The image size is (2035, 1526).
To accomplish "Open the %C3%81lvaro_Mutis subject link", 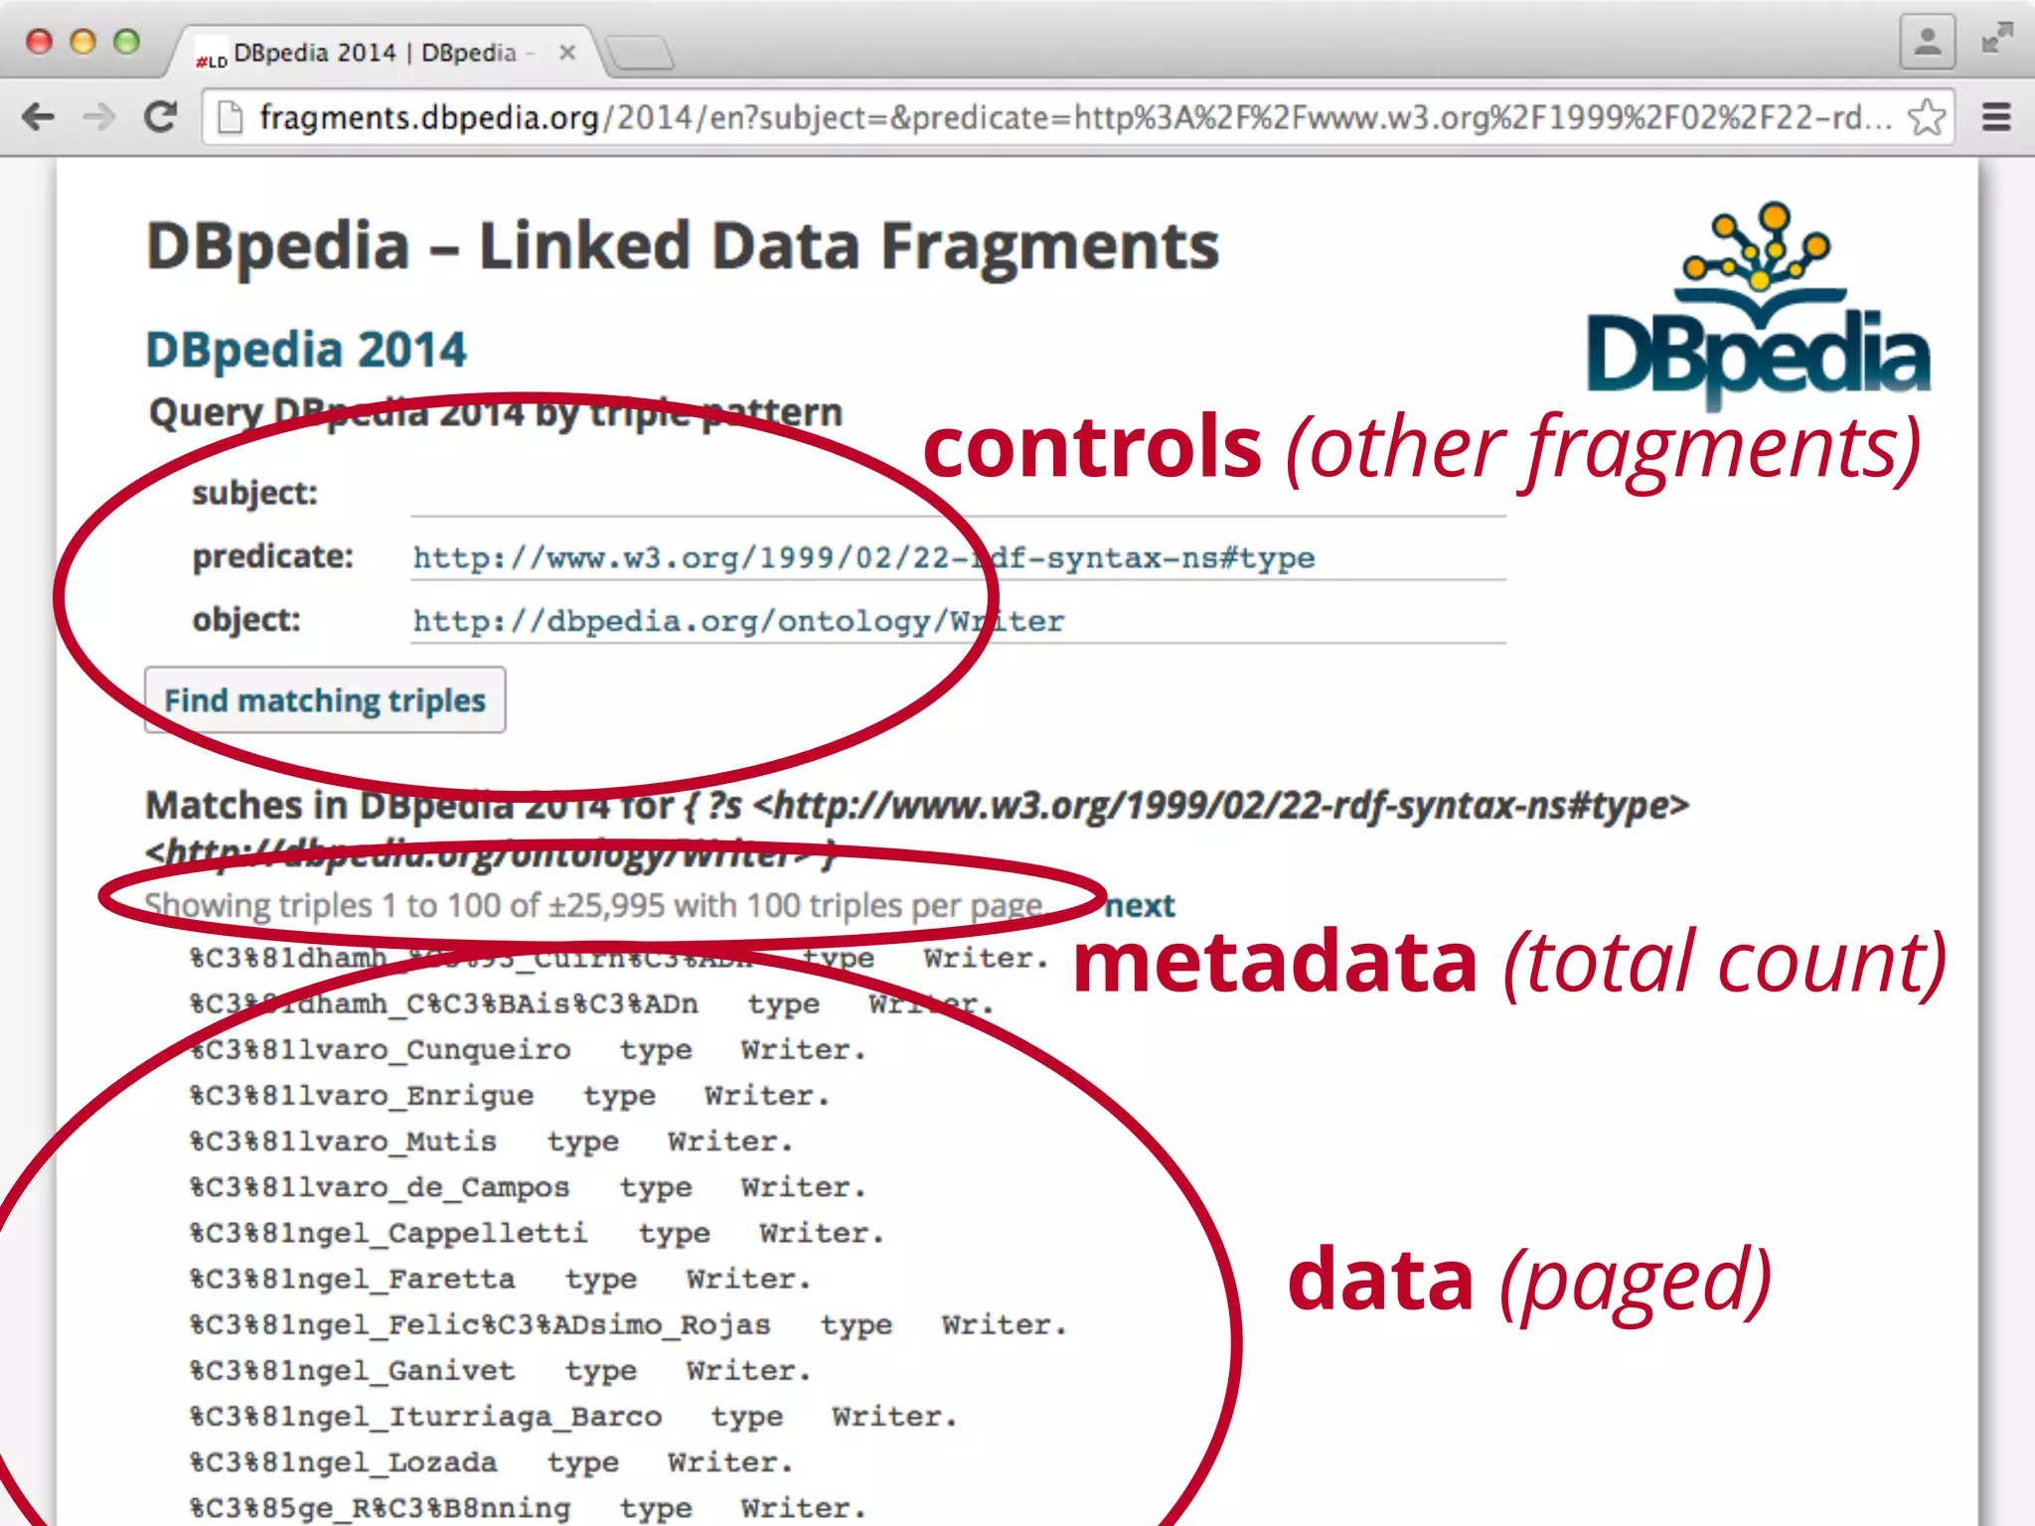I will pos(343,1142).
